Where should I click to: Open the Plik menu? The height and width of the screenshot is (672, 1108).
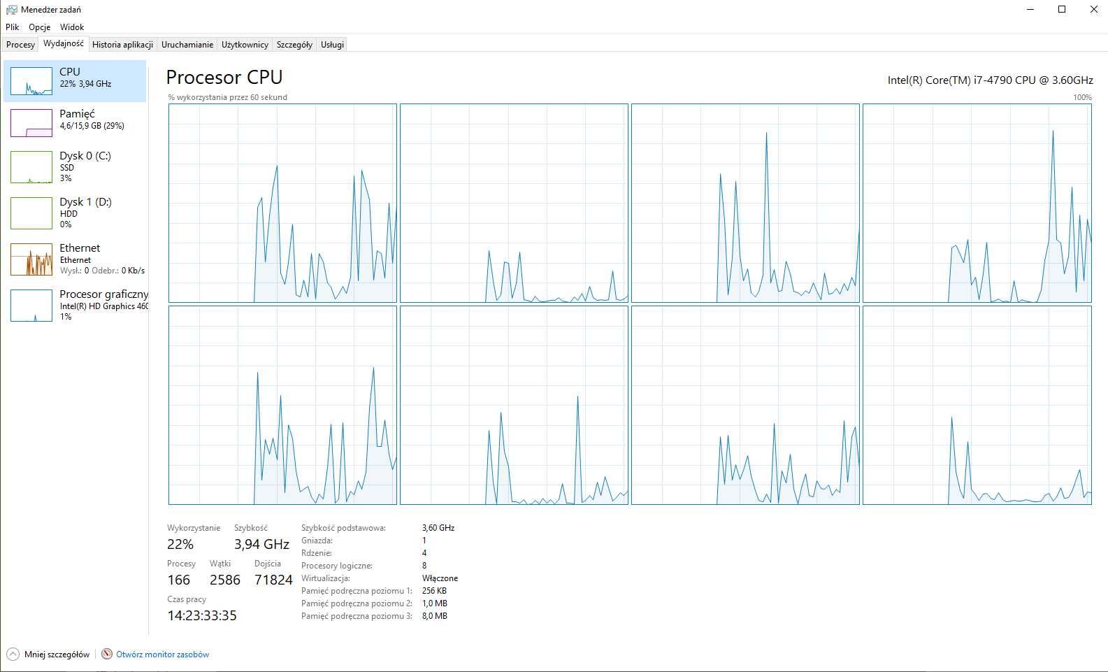coord(13,27)
